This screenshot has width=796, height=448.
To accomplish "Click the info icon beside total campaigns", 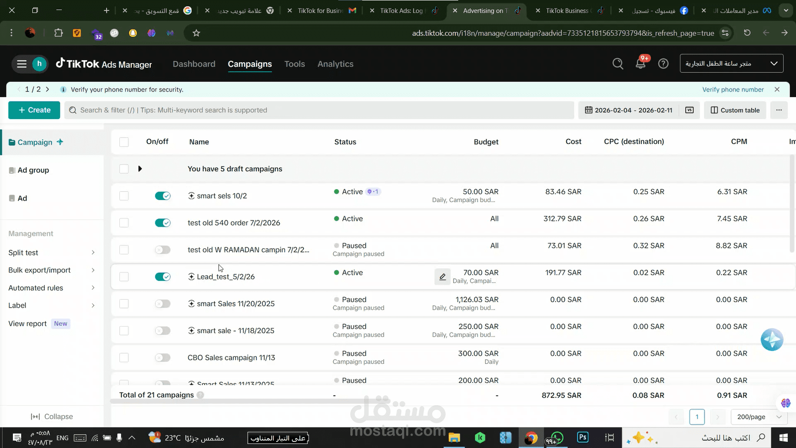I will (200, 395).
